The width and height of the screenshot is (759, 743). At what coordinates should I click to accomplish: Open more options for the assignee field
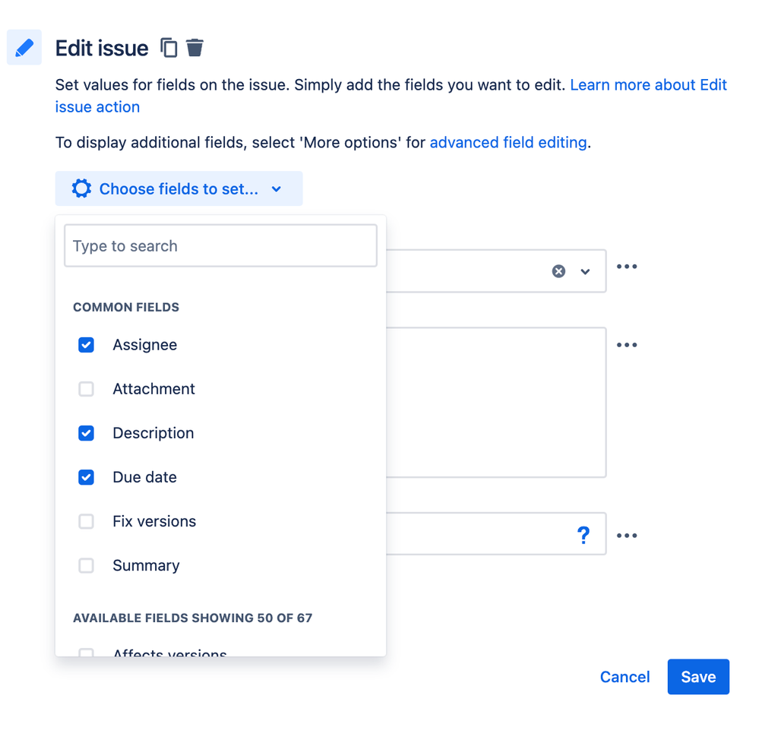click(627, 266)
